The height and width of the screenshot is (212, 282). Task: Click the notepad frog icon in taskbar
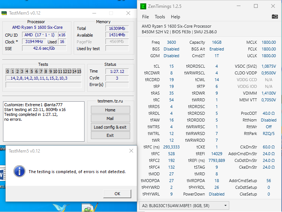89,208
